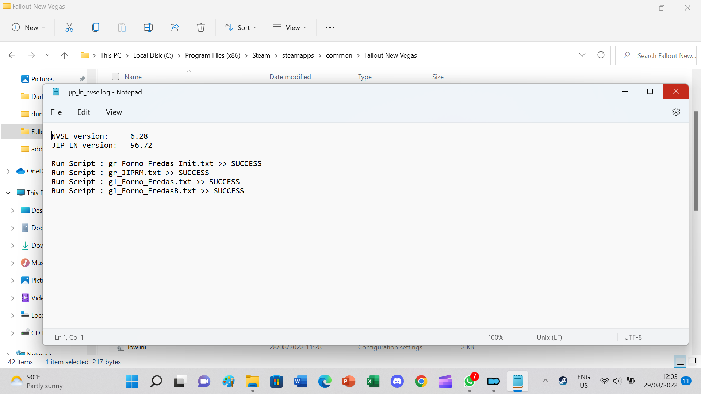Image resolution: width=701 pixels, height=394 pixels.
Task: Click ENG US language indicator
Action: pyautogui.click(x=583, y=381)
